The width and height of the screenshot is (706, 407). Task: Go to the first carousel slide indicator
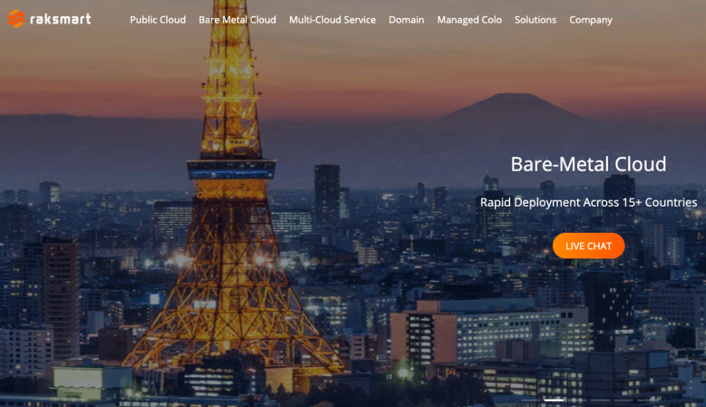(x=531, y=399)
